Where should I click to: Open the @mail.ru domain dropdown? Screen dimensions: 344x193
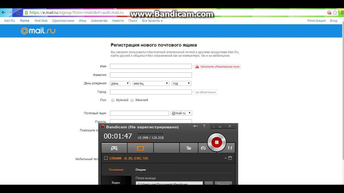(x=181, y=113)
